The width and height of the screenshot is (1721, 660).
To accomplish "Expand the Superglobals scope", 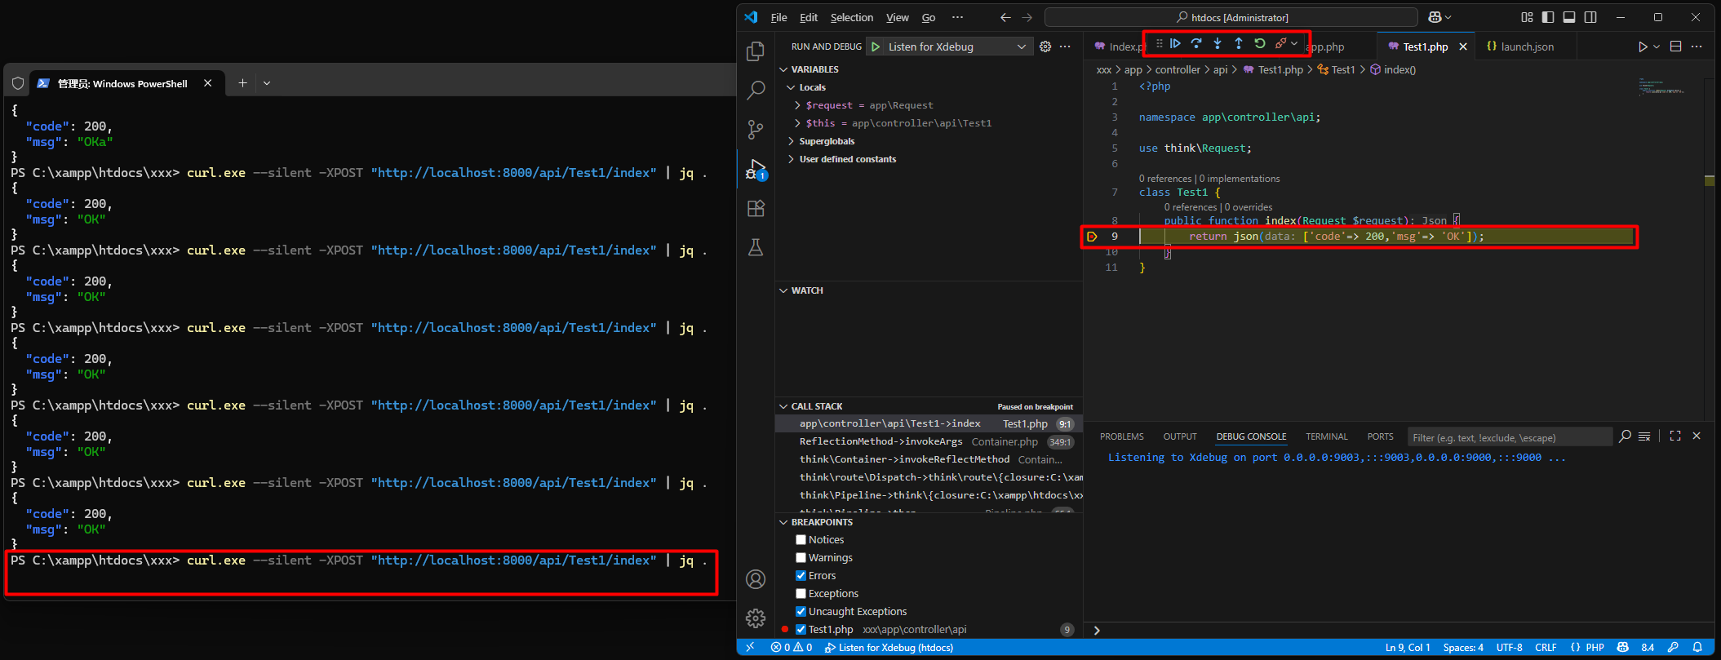I will pos(791,141).
